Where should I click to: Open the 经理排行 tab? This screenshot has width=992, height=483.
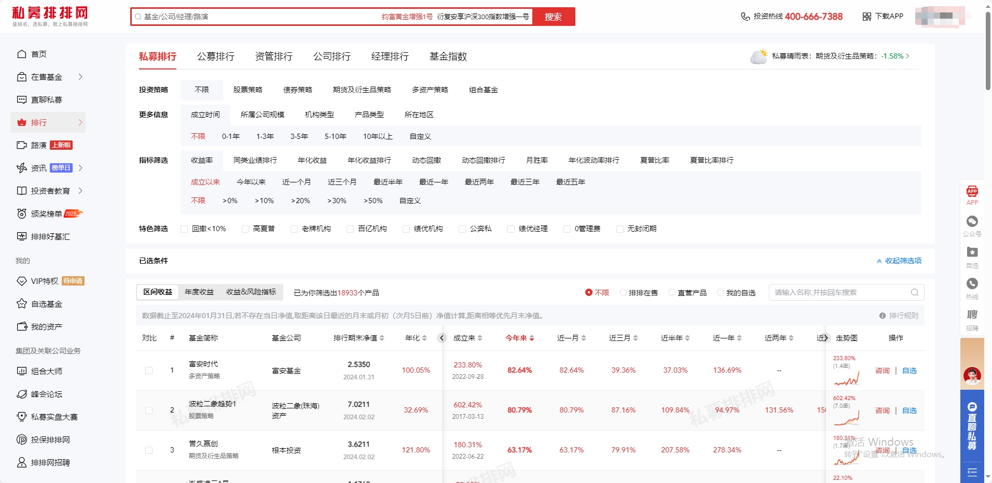[390, 56]
